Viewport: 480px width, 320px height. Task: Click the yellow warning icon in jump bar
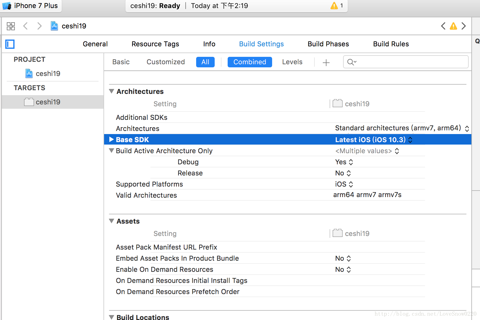click(453, 26)
